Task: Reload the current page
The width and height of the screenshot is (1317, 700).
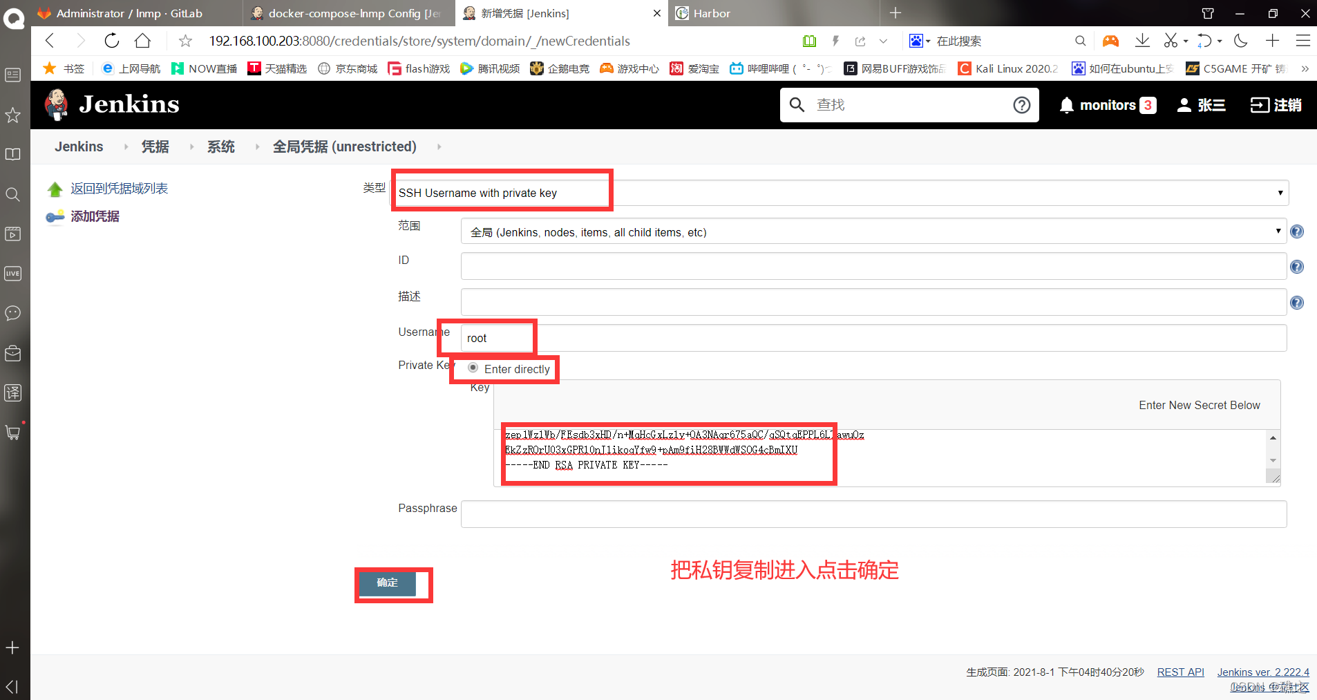Action: [x=111, y=41]
